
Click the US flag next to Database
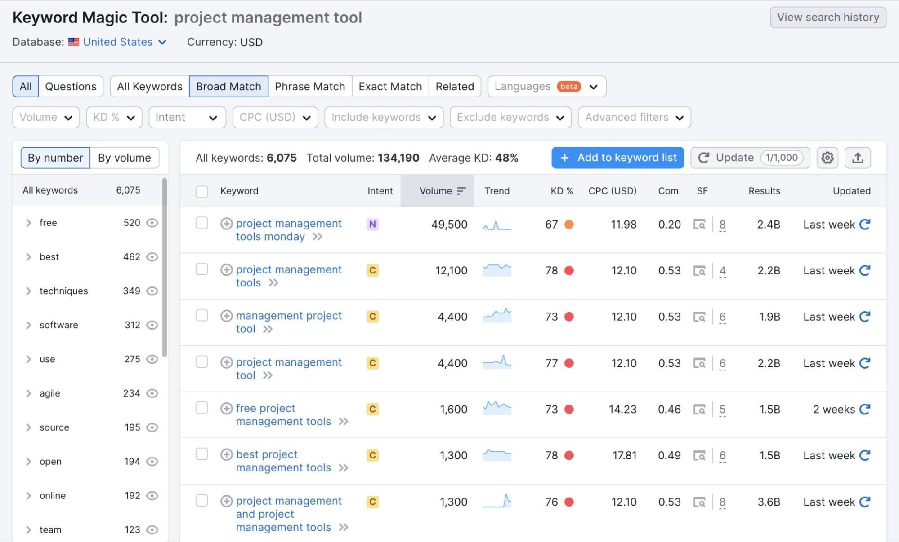(74, 42)
